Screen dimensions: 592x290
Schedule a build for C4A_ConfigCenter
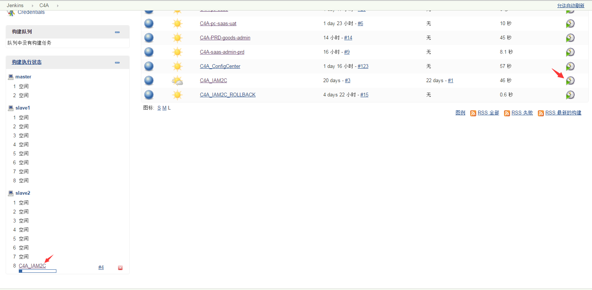tap(570, 66)
